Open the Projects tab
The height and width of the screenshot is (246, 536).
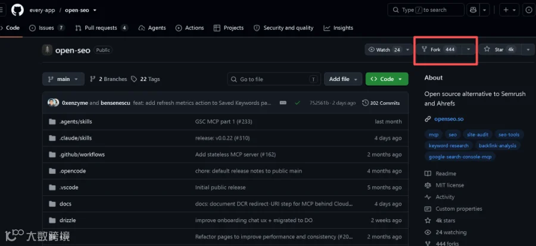pos(229,28)
